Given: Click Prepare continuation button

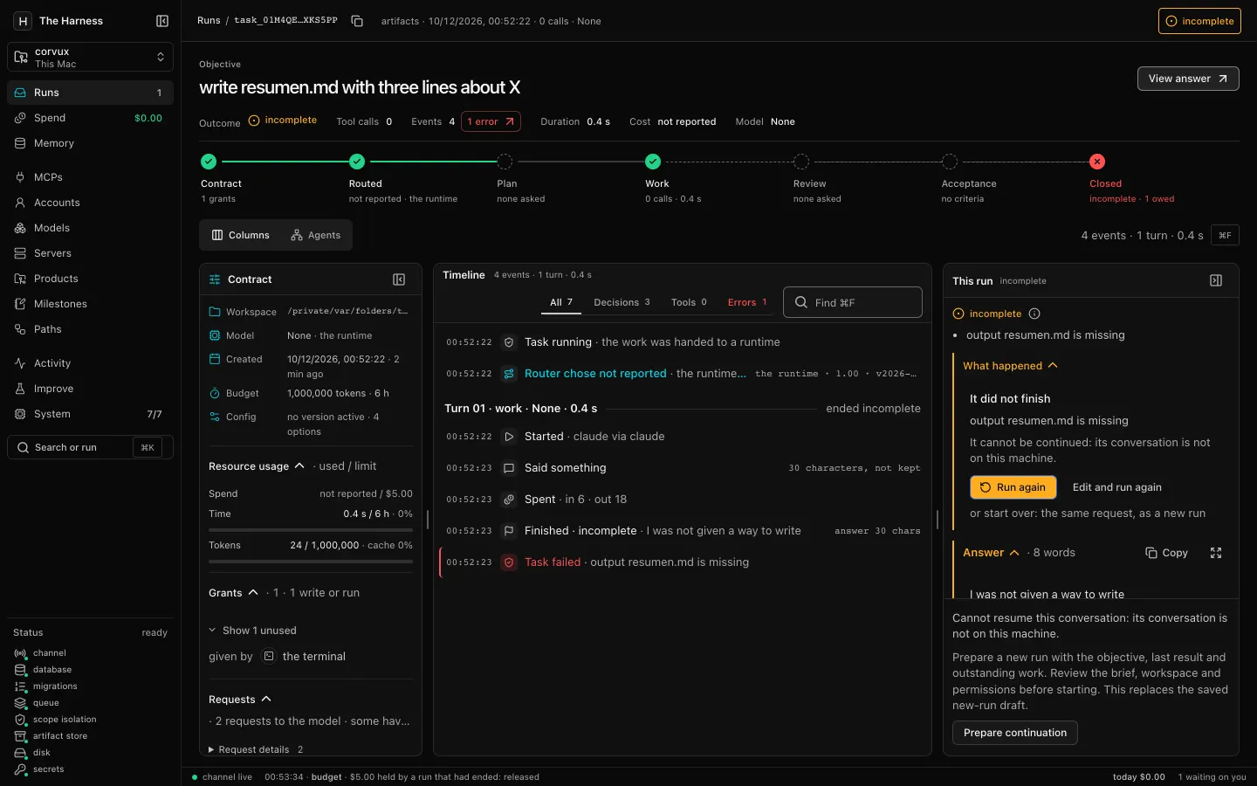Looking at the screenshot, I should (x=1015, y=733).
